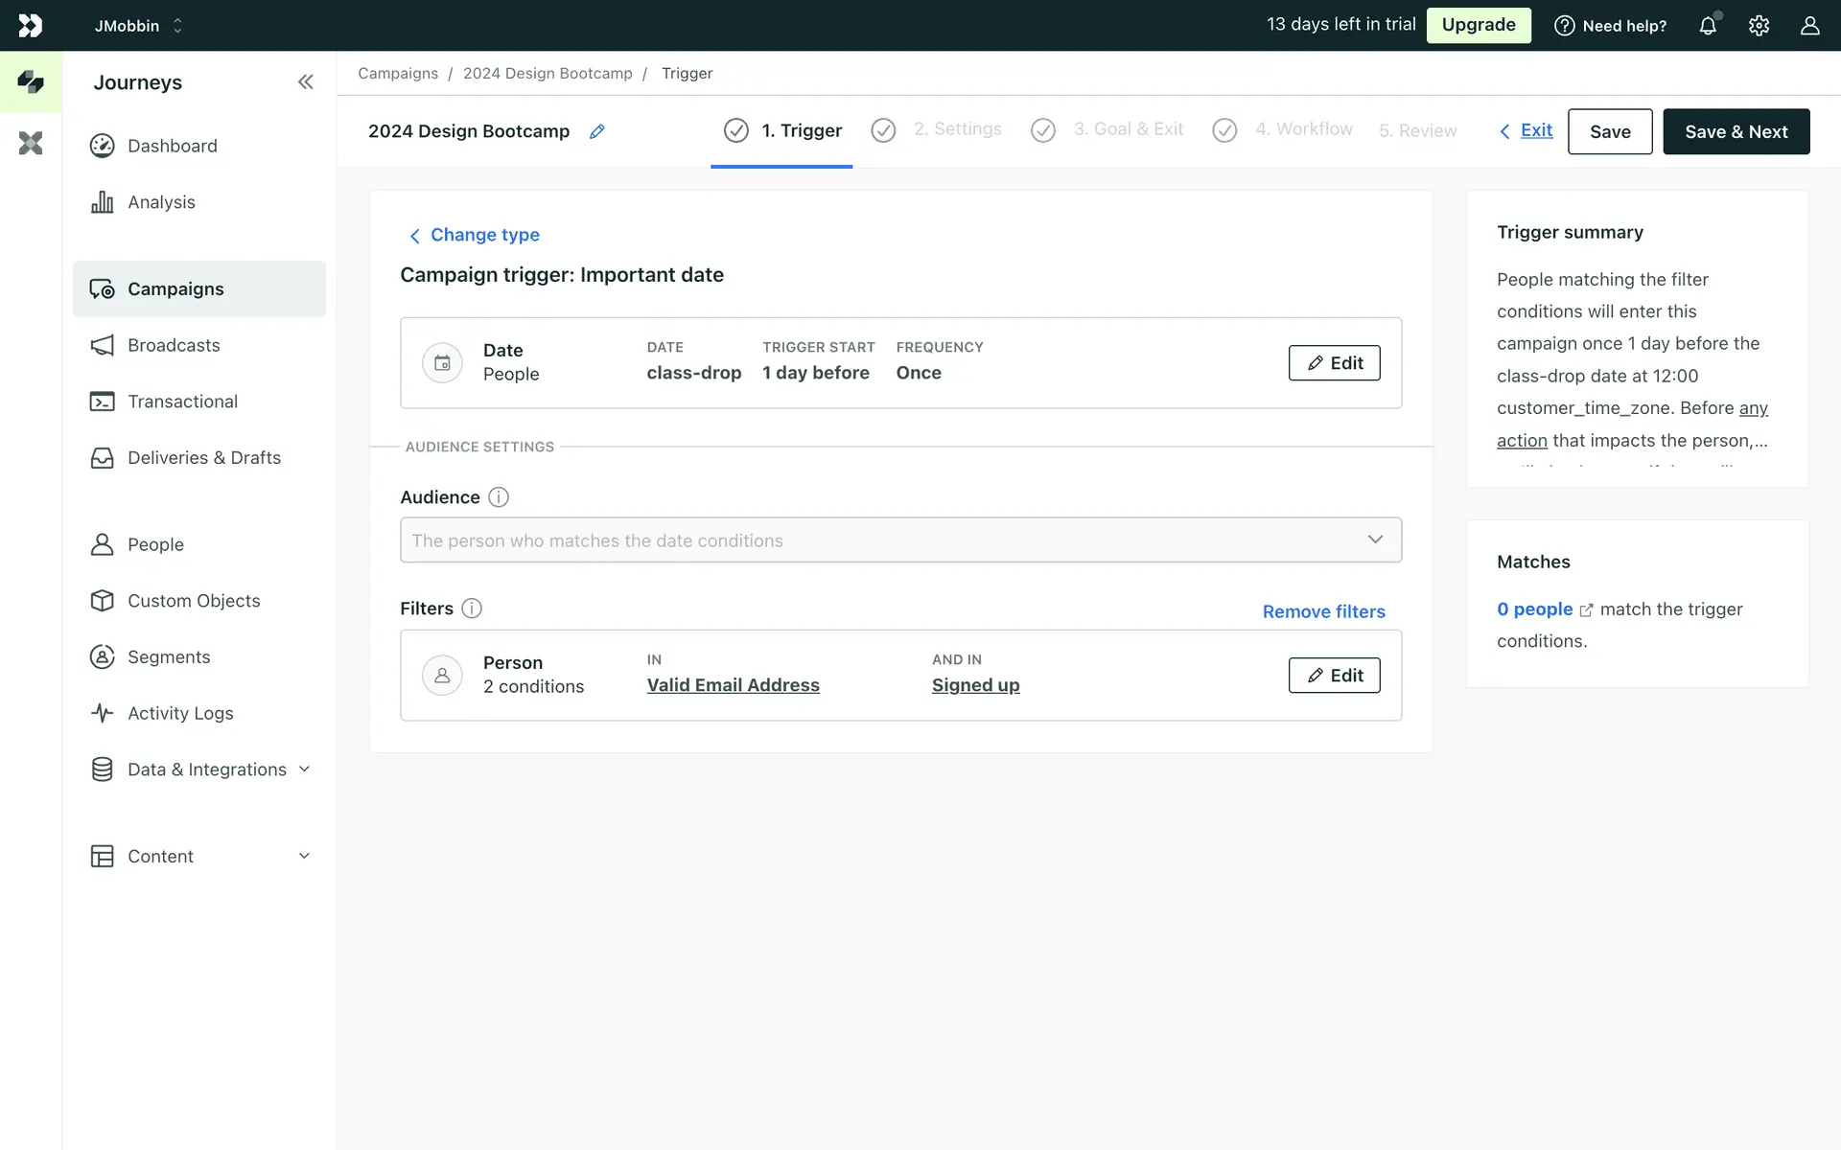Click the pencil icon beside campaign name
This screenshot has width=1841, height=1150.
coord(597,131)
